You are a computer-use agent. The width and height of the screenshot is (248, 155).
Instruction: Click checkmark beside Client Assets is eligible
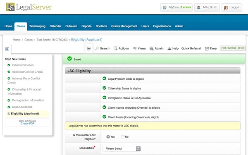point(104,117)
